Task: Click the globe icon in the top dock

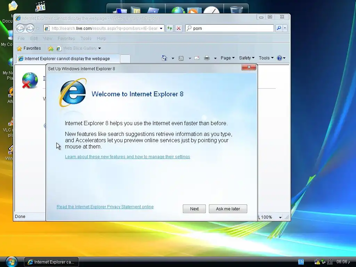Action: 178,10
